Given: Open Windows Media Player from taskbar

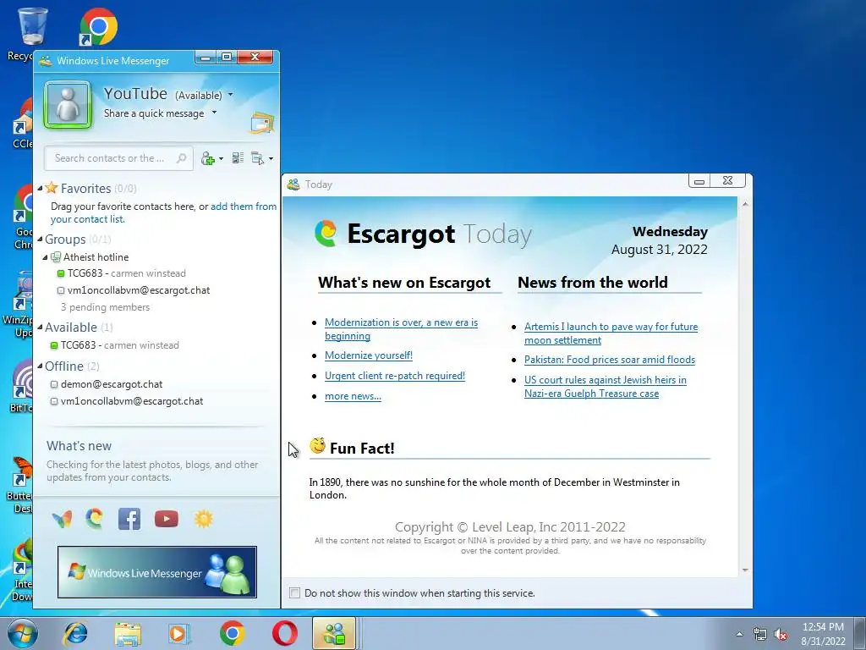Looking at the screenshot, I should 179,633.
